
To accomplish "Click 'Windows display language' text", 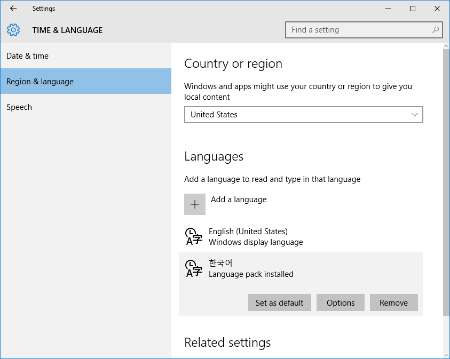I will [x=256, y=242].
